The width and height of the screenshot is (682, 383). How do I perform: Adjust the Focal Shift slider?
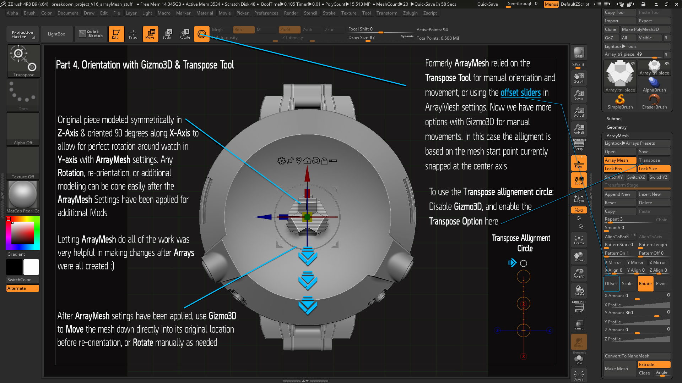[381, 29]
